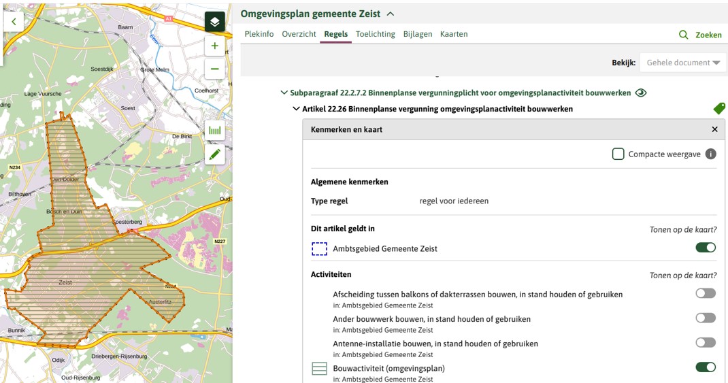Activate the green pencil draw tool
This screenshot has width=728, height=383.
tap(214, 155)
